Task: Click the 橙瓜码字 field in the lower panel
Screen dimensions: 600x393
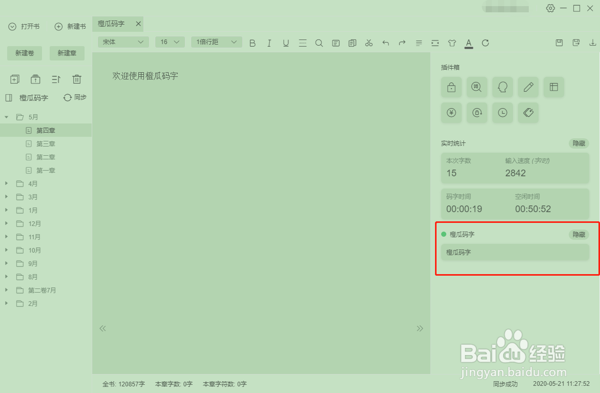Action: coord(515,253)
